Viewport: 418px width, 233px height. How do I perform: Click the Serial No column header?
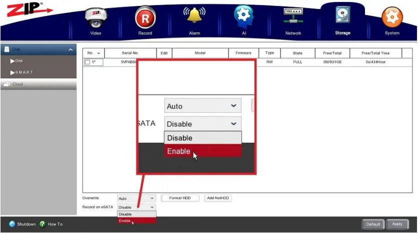coord(130,53)
